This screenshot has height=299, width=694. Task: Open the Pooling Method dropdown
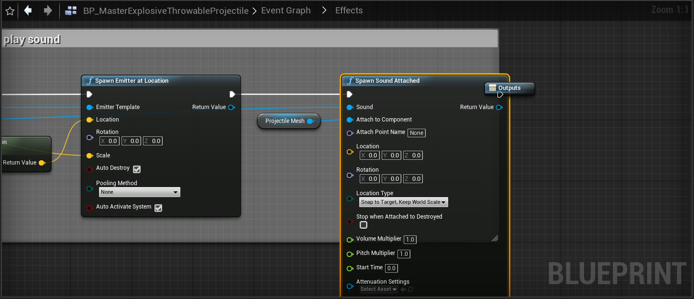(139, 192)
